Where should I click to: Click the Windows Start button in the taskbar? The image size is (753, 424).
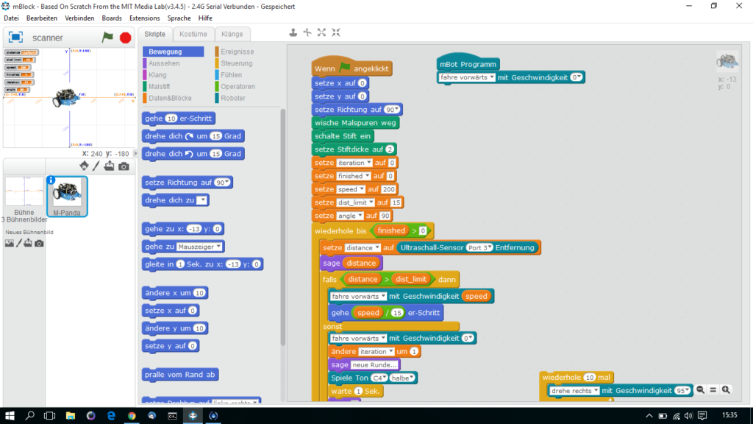coord(10,416)
